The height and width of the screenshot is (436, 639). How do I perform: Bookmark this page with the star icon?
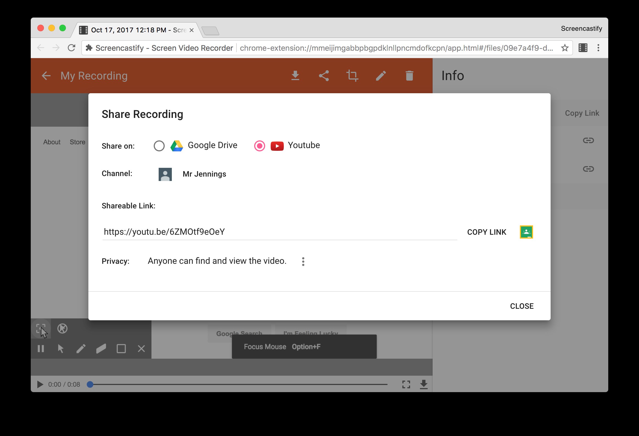point(565,48)
